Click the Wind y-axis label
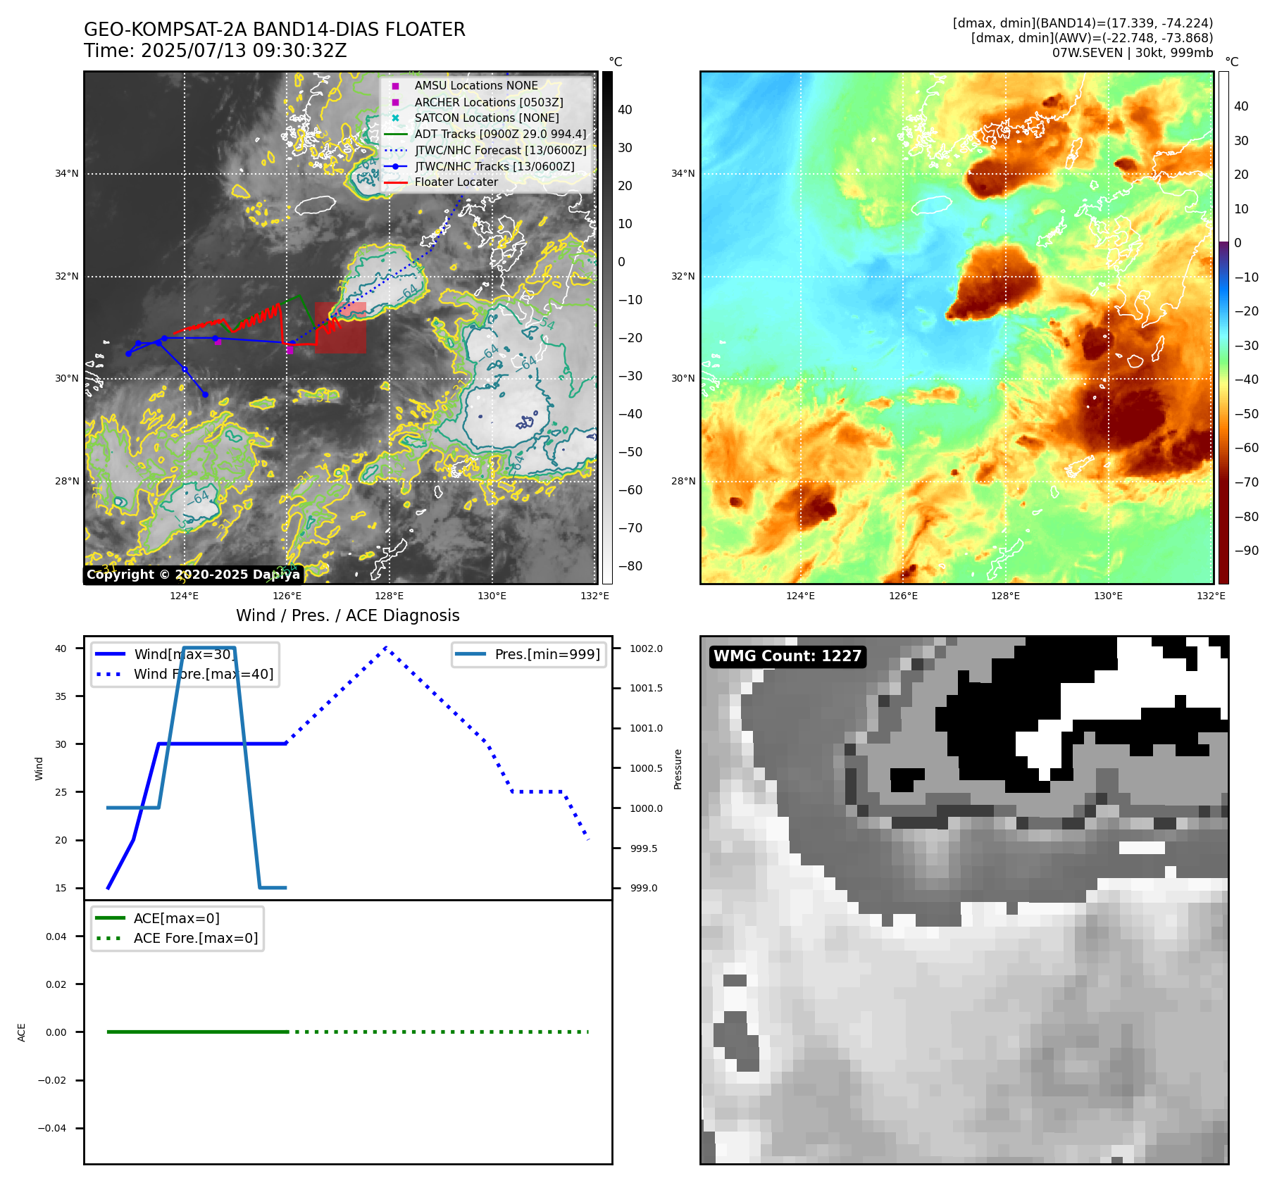Screen dimensions: 1277x1190 click(39, 769)
